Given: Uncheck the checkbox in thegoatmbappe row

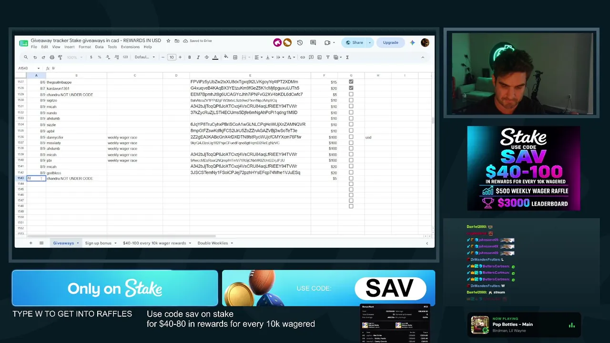Looking at the screenshot, I should pos(351,82).
